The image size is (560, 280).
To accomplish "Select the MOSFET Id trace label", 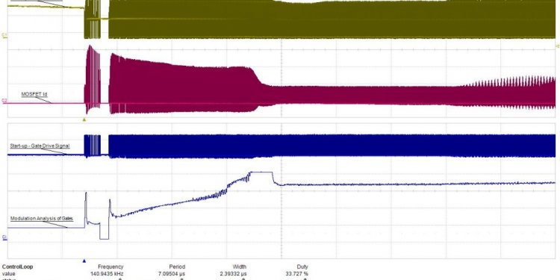I will (34, 94).
